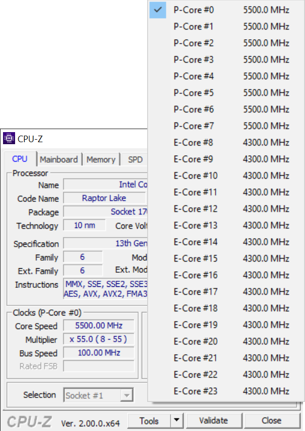Click the Core Speed 5500.00 MHz value

(x=98, y=326)
